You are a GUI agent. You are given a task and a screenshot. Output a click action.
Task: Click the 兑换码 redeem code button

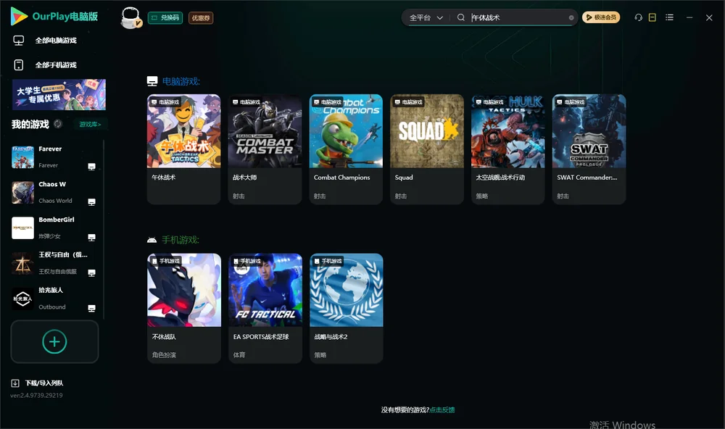(x=165, y=17)
